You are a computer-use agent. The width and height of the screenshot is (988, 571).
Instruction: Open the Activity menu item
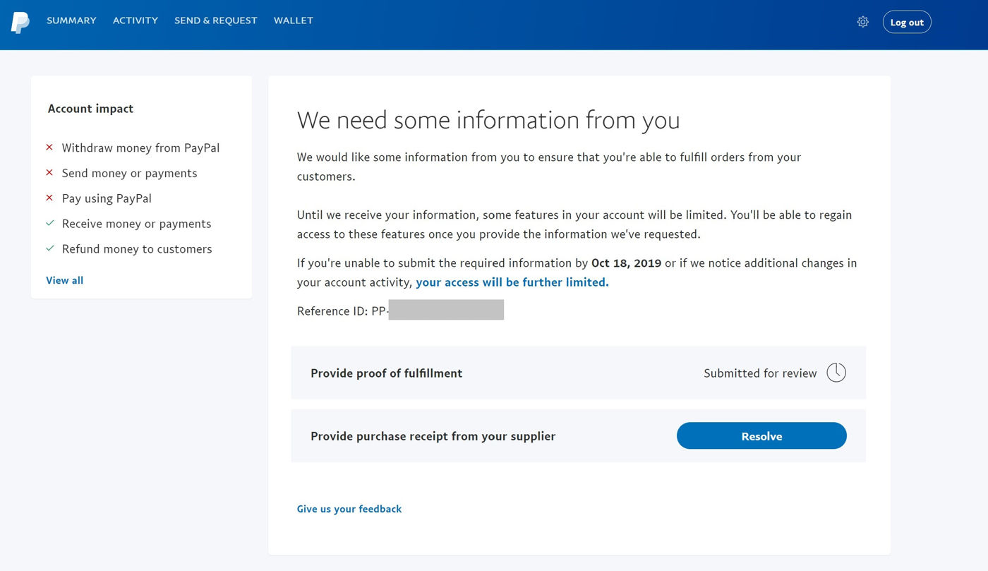(x=135, y=20)
